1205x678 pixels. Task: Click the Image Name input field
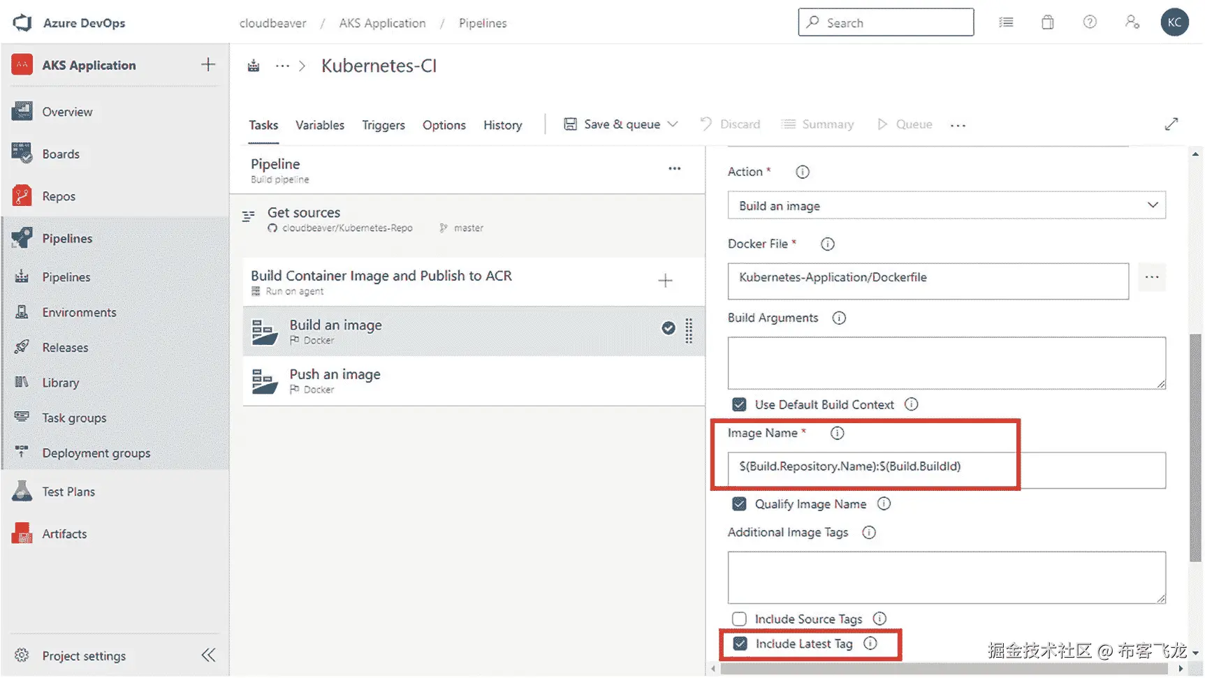click(x=946, y=466)
